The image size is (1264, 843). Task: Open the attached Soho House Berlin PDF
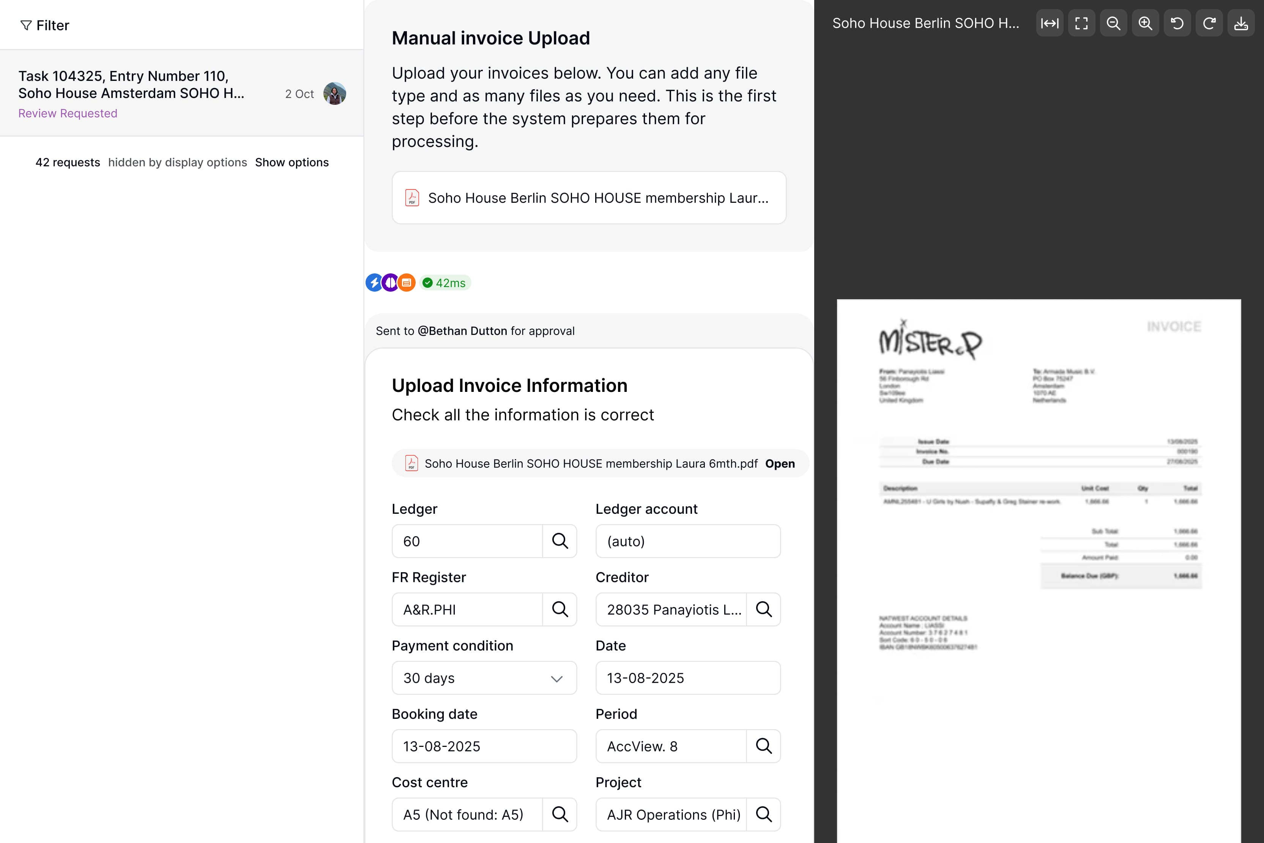pos(780,463)
